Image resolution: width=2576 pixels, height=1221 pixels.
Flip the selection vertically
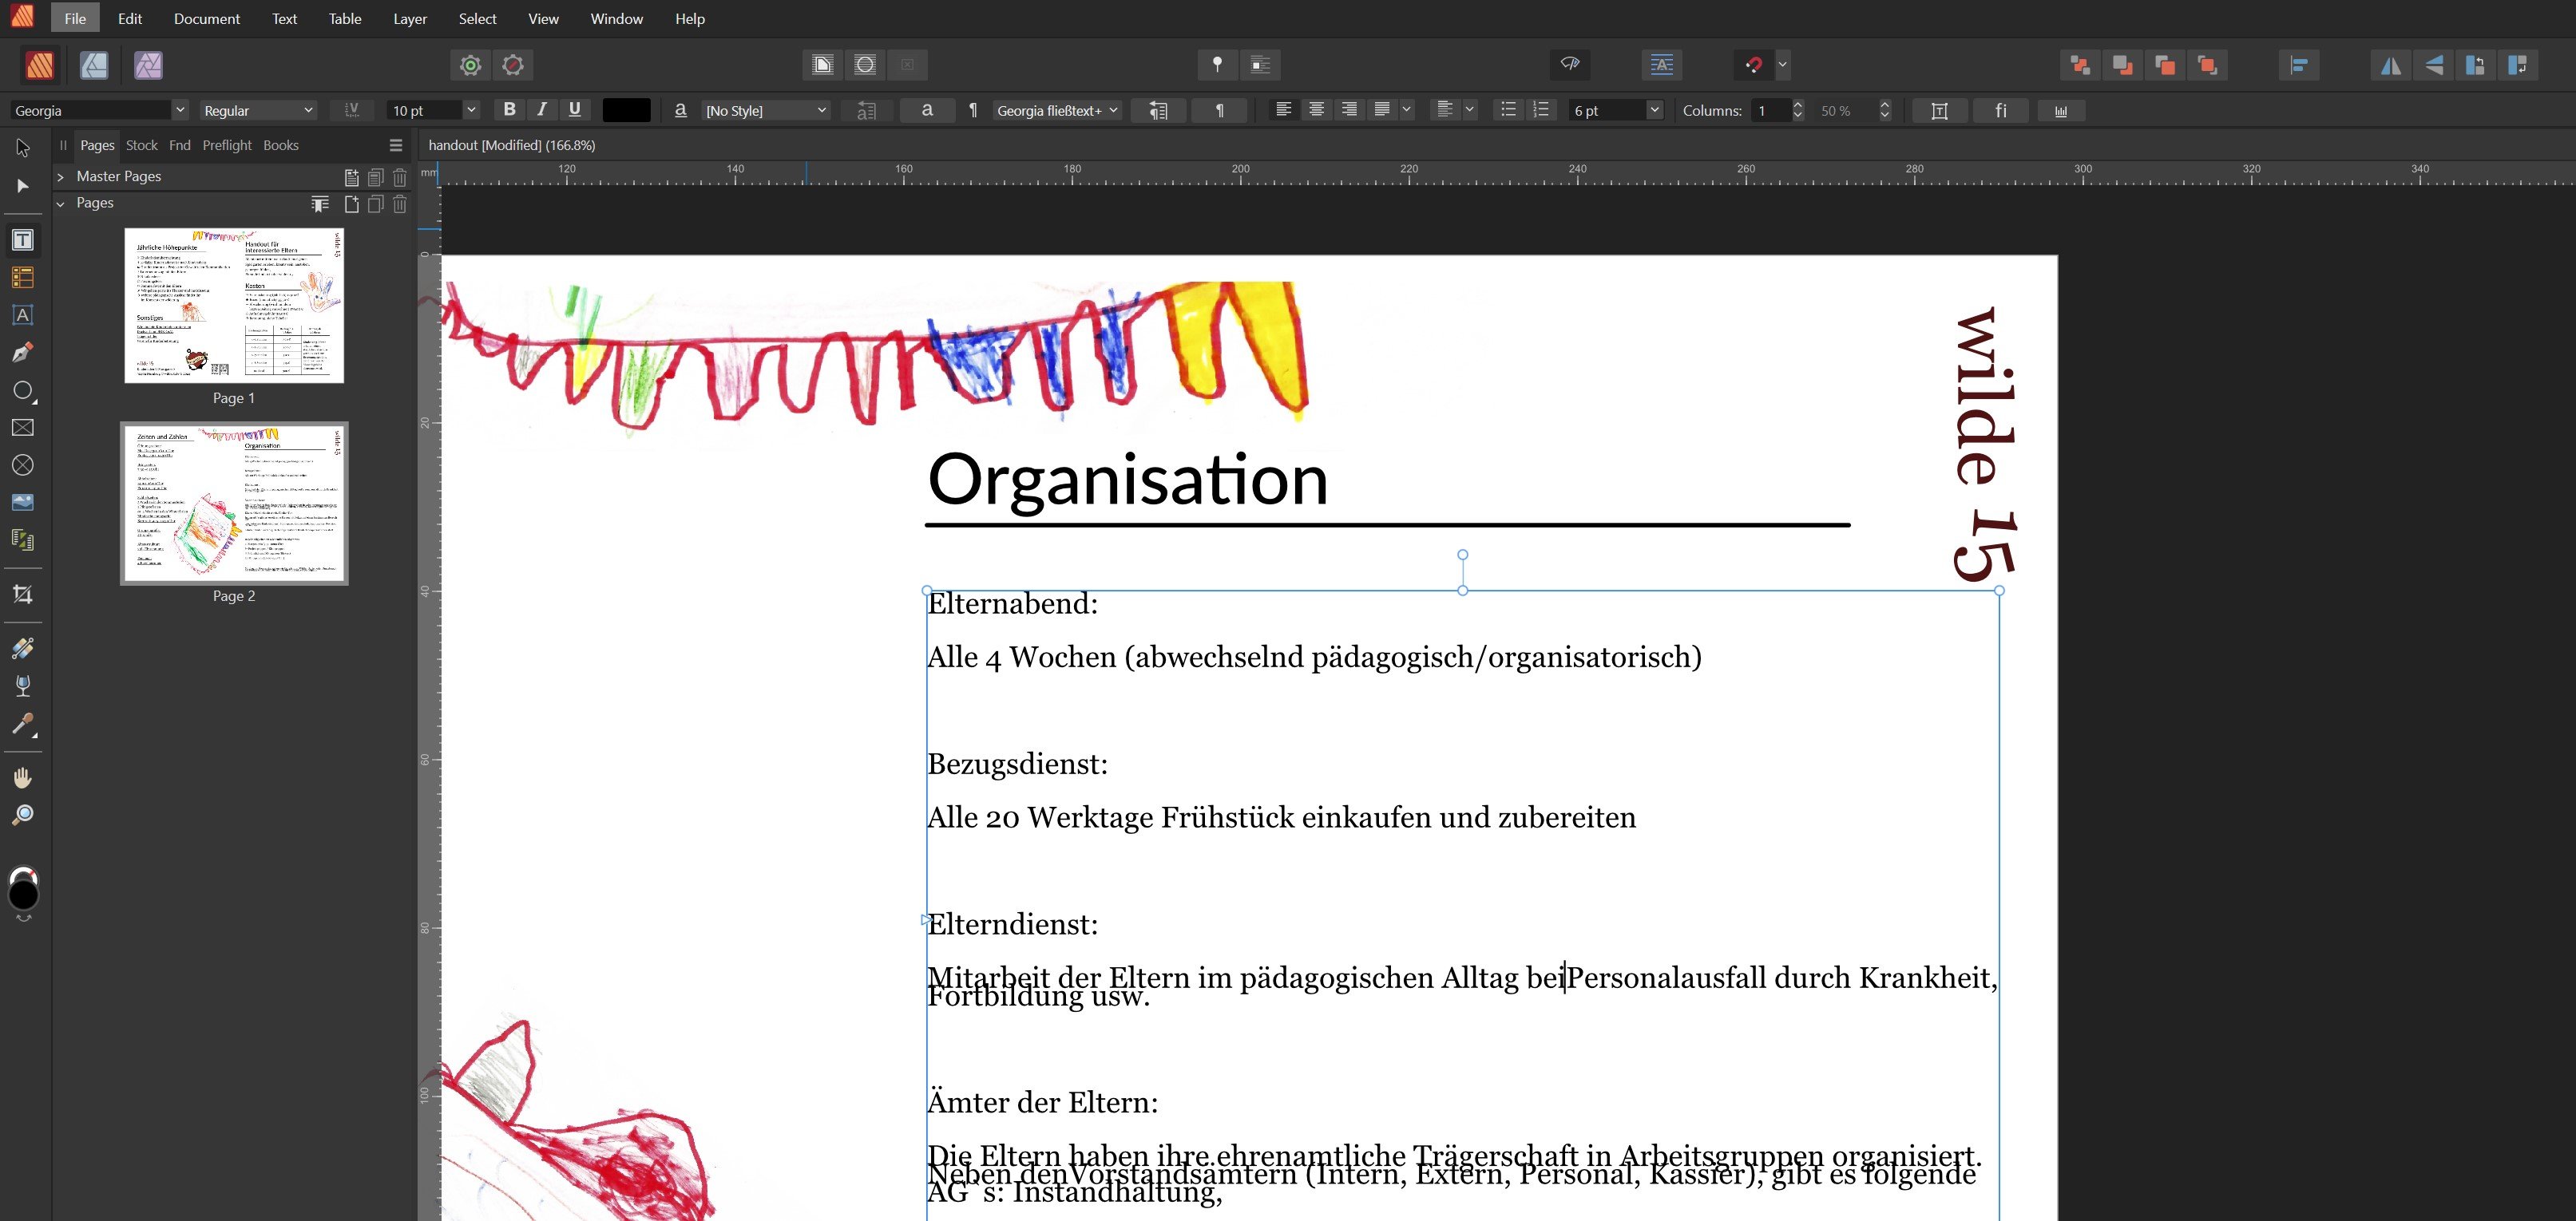[2434, 65]
